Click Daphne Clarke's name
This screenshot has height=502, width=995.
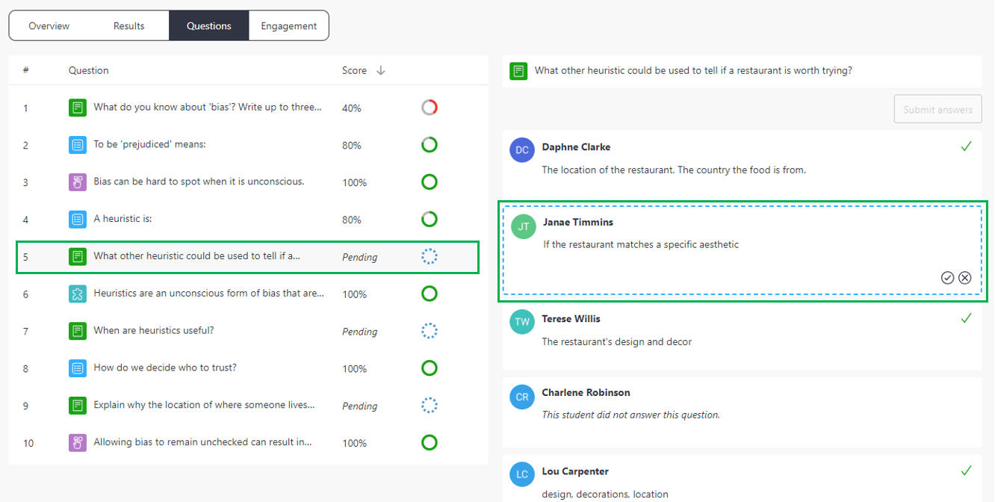(x=576, y=147)
